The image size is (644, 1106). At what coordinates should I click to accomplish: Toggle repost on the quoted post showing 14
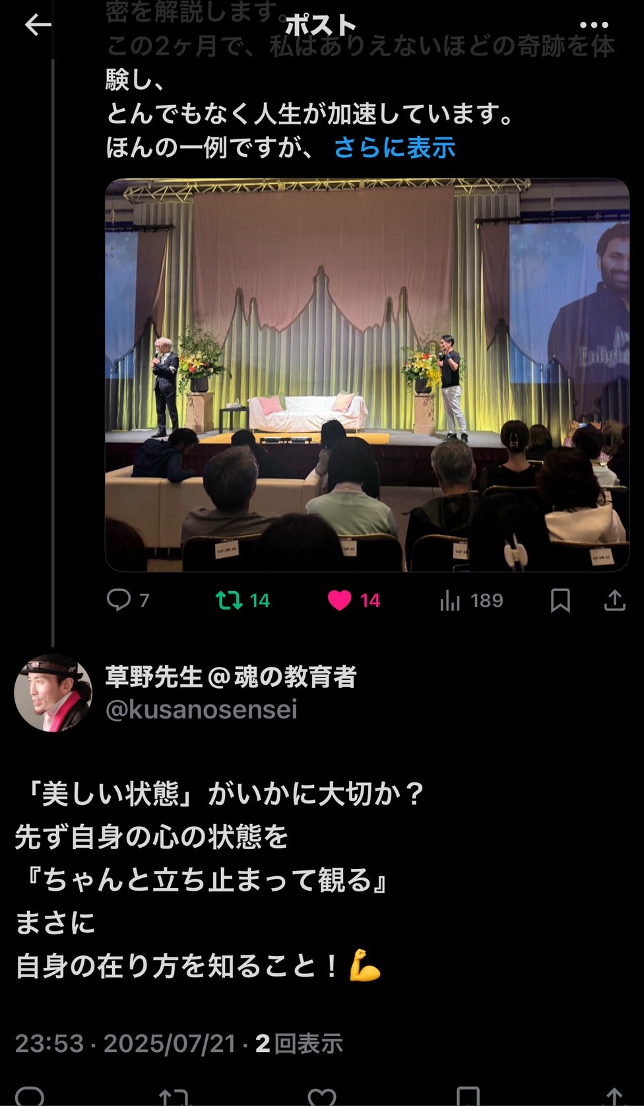point(243,600)
